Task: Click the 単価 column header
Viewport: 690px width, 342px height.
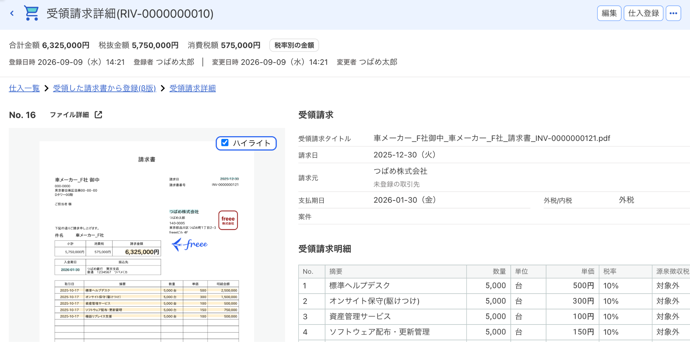Action: pyautogui.click(x=572, y=271)
